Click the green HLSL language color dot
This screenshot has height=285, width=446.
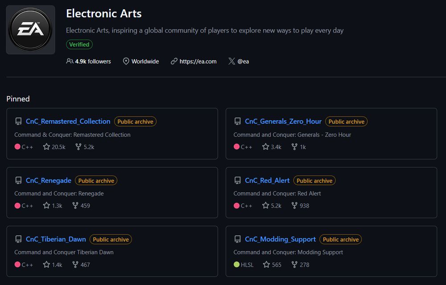(x=236, y=265)
